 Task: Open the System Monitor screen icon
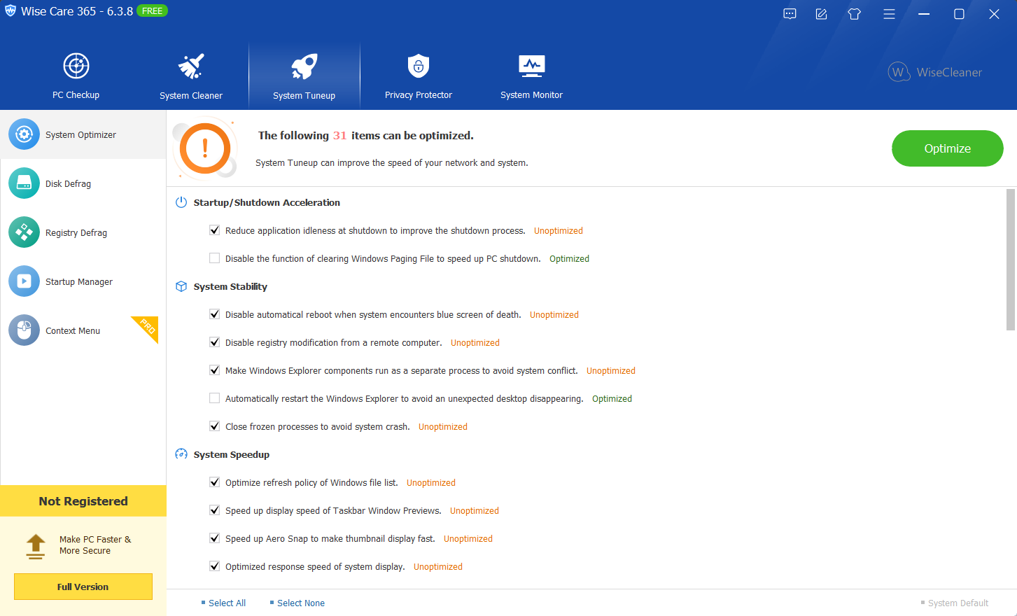point(532,66)
